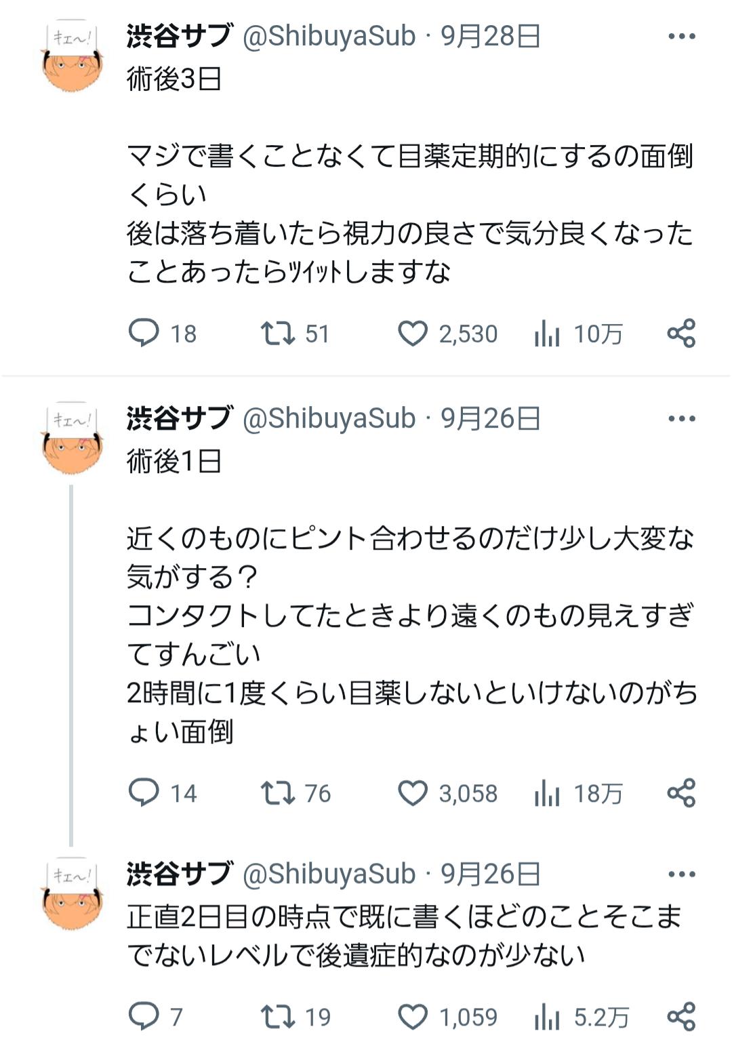The image size is (732, 1050).
Task: Reply to the 術後3日 post
Action: pos(144,334)
